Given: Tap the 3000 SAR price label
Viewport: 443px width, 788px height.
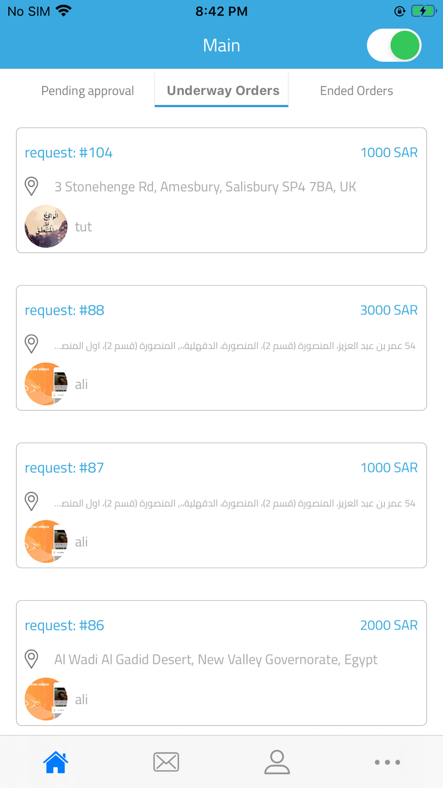Looking at the screenshot, I should tap(389, 310).
